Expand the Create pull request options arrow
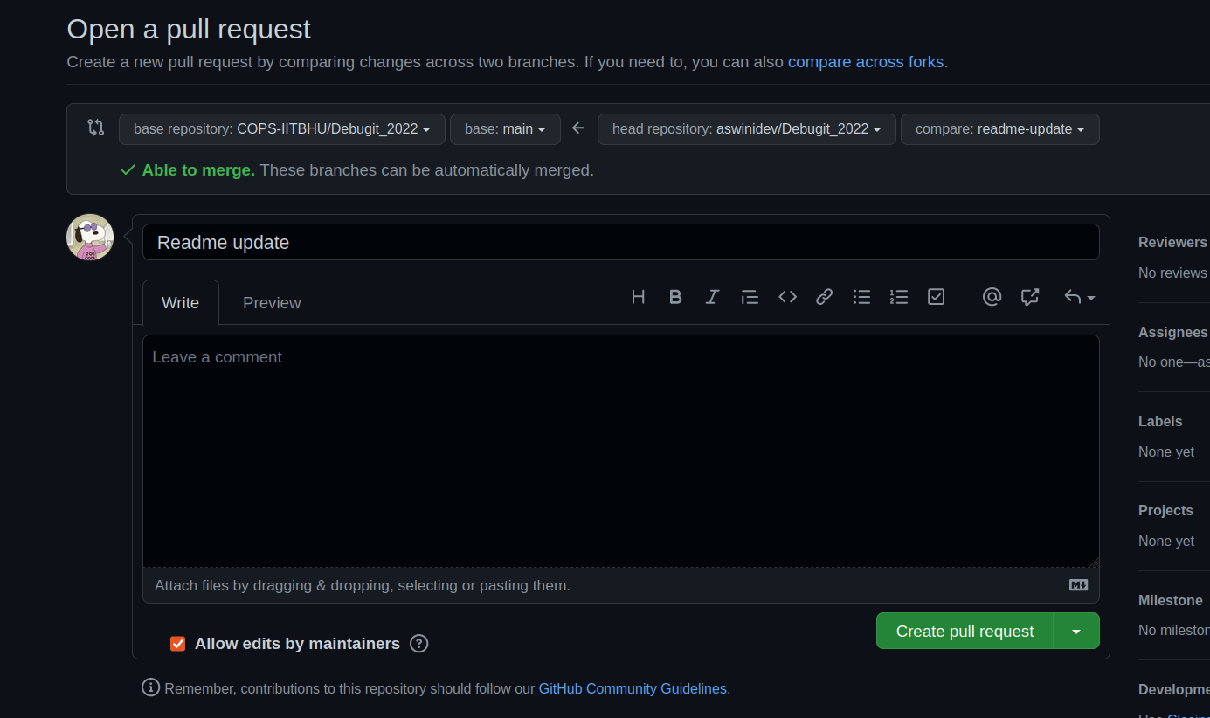This screenshot has width=1210, height=718. tap(1076, 631)
